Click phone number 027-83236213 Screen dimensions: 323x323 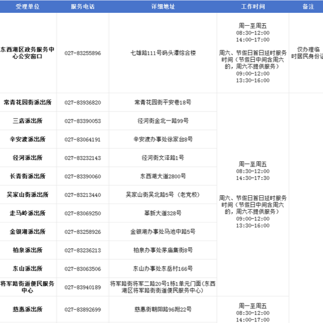point(82,250)
